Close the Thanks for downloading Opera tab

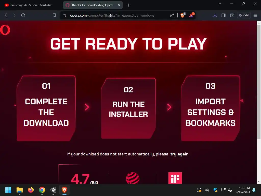click(119, 5)
